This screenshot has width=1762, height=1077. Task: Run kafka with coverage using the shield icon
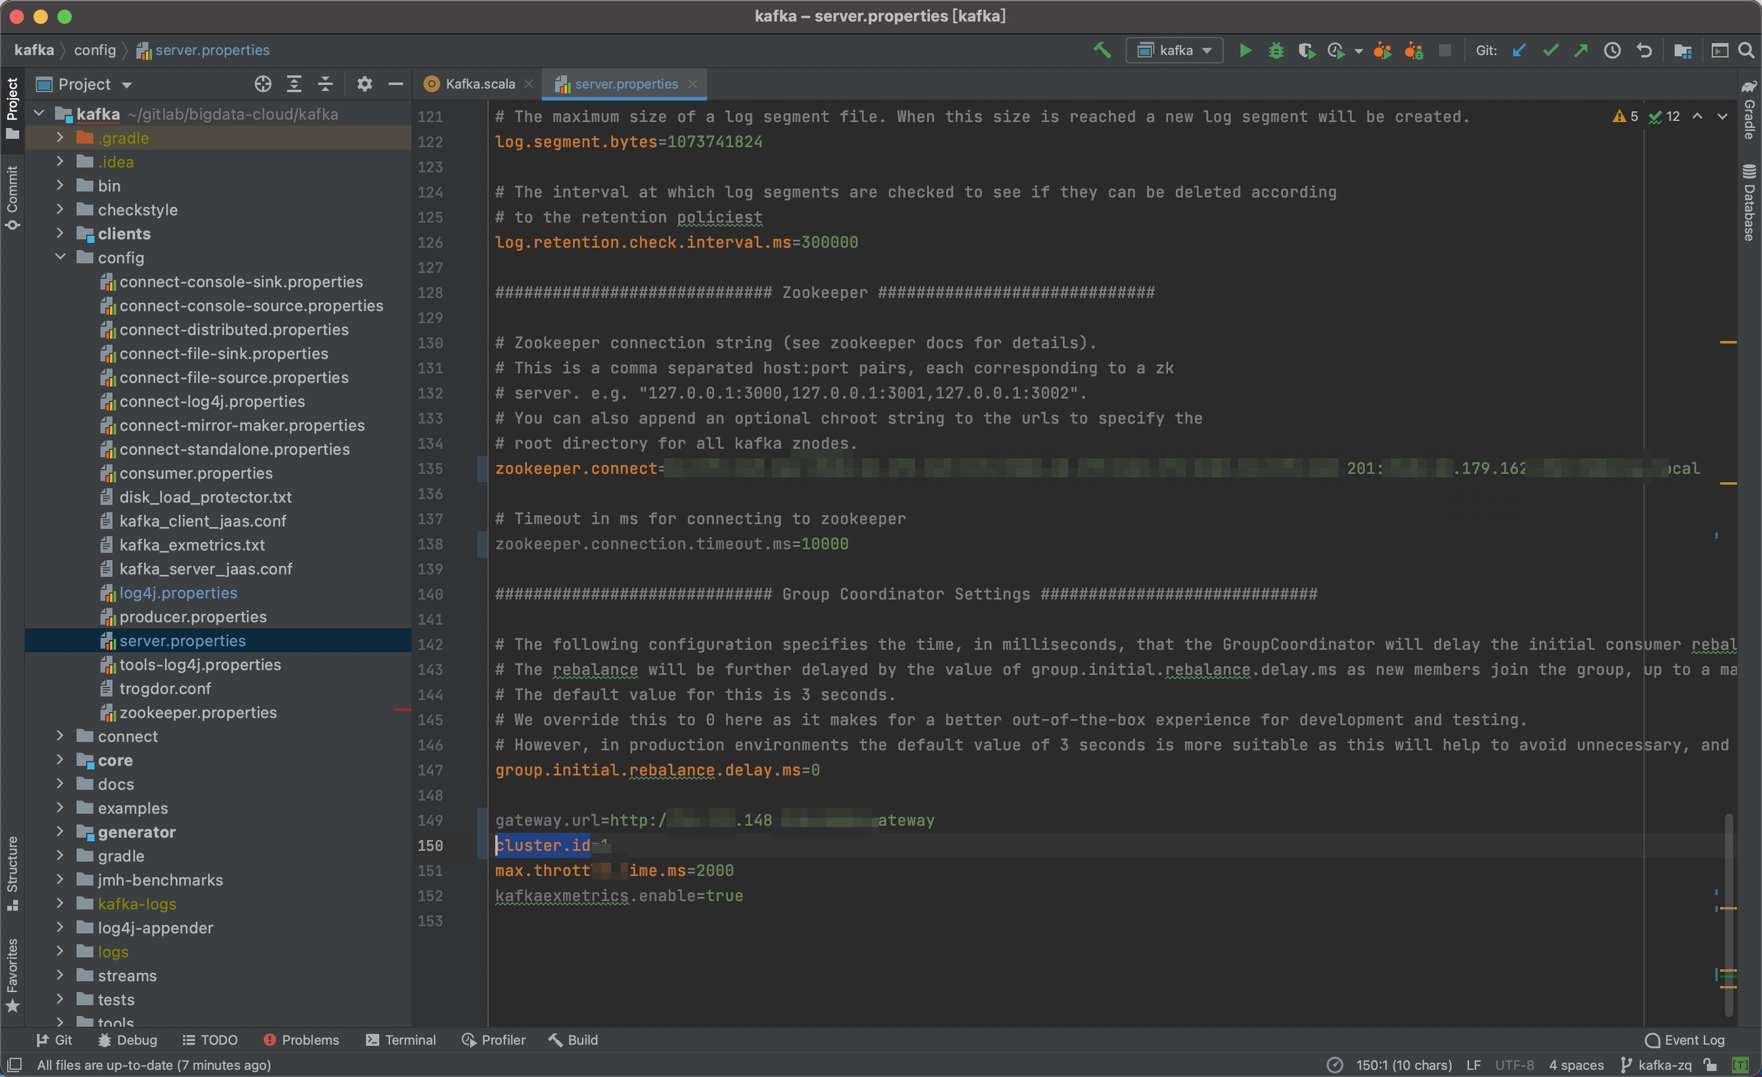(x=1307, y=50)
